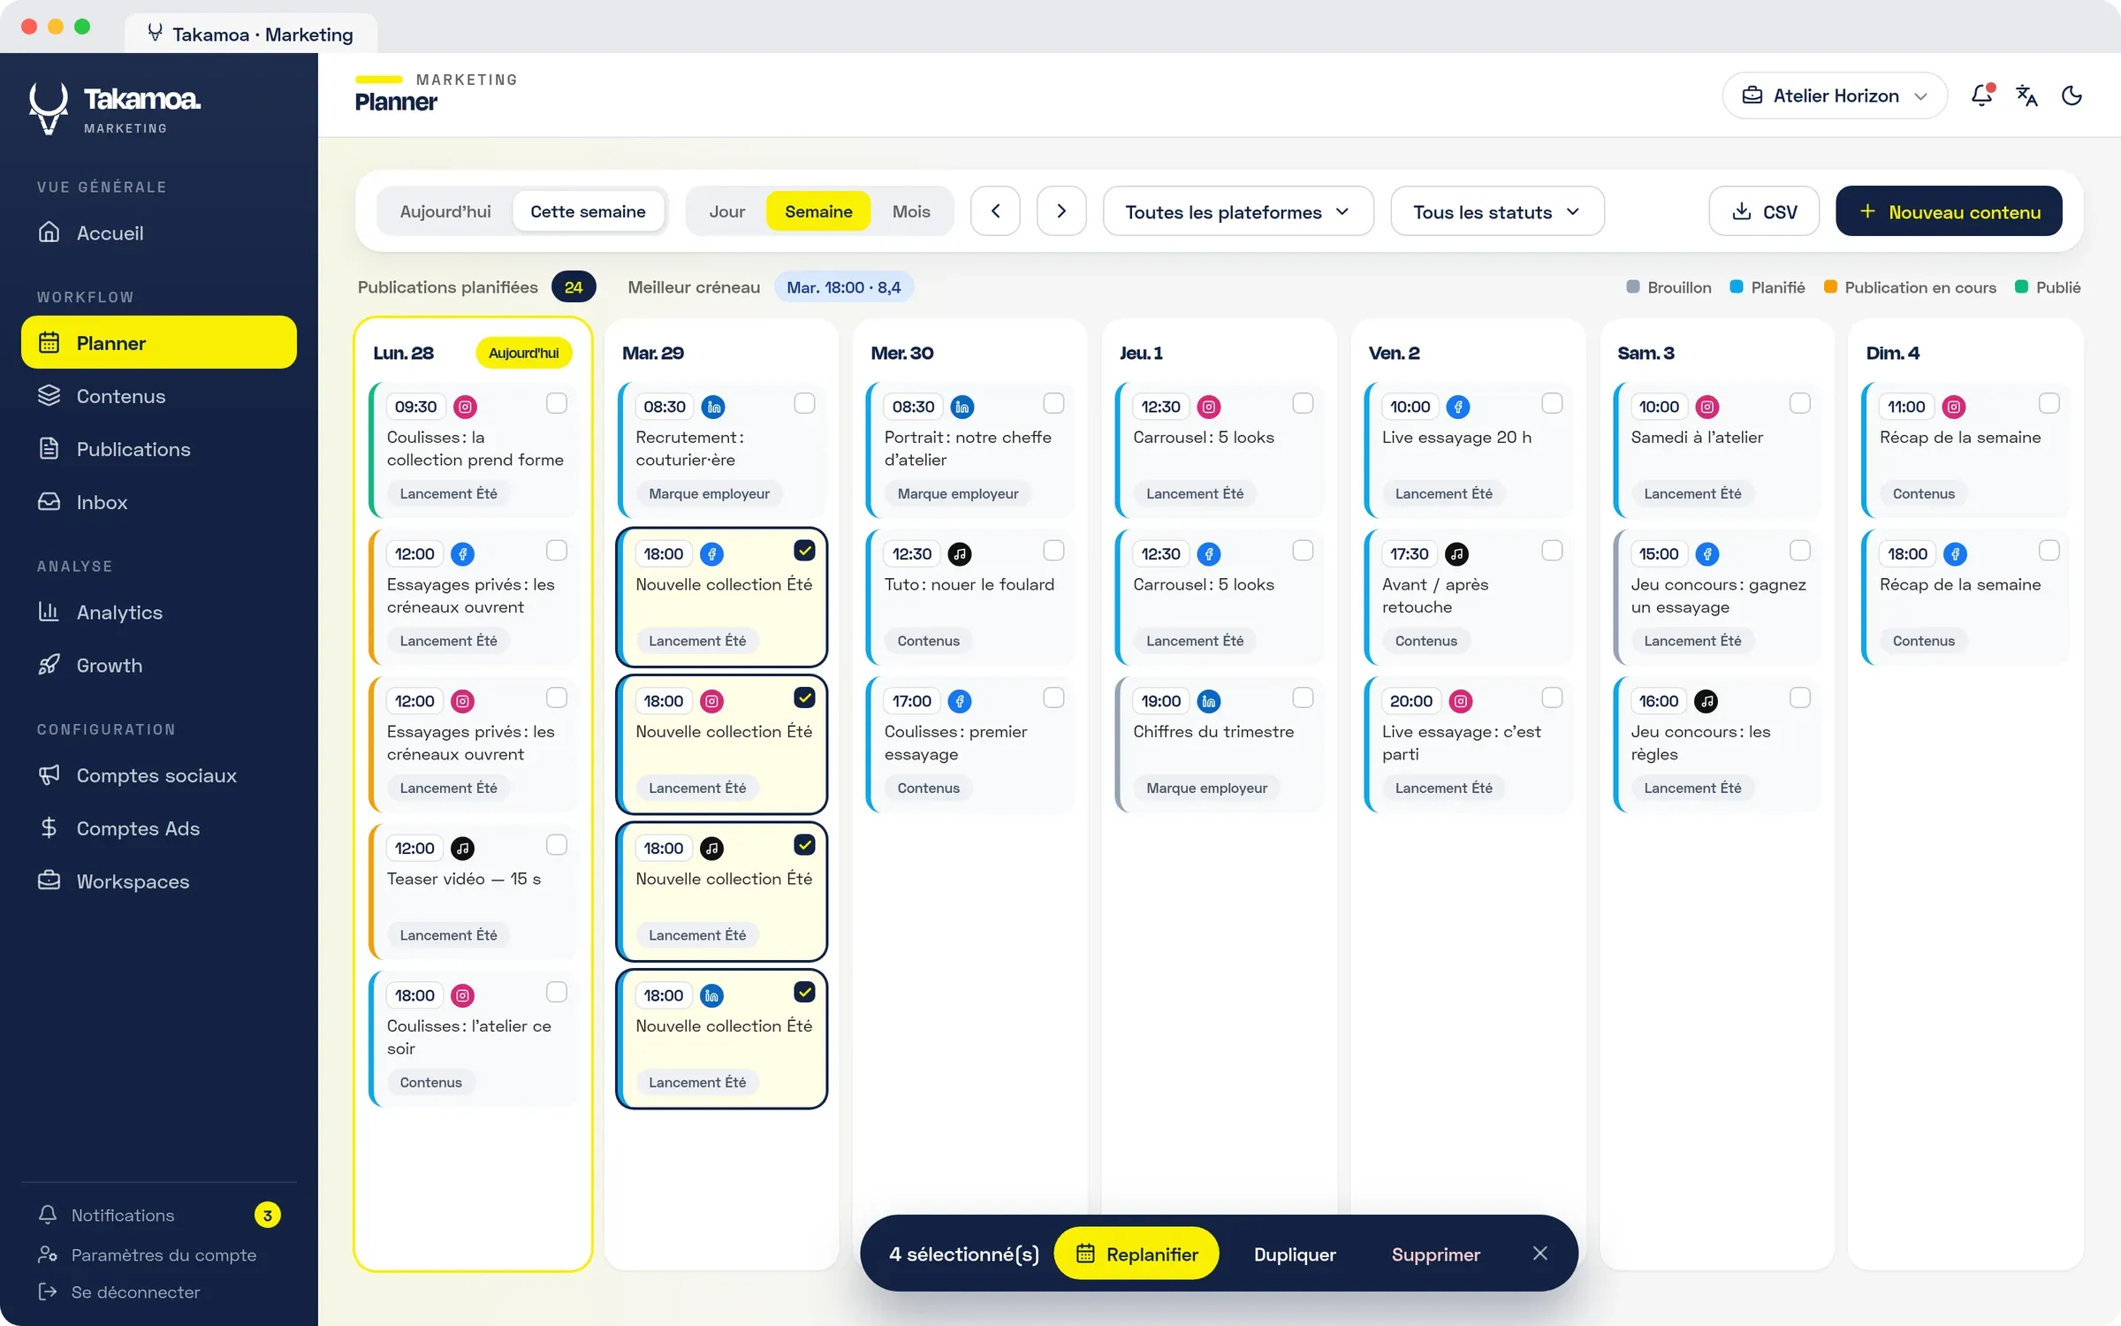Screen dimensions: 2121x1326
Task: Open Accueil in the sidebar
Action: pyautogui.click(x=159, y=232)
